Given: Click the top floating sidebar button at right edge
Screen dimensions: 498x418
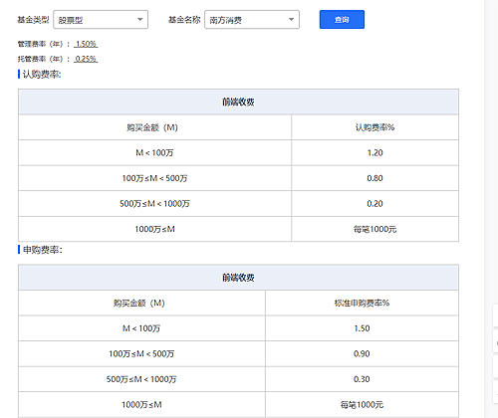Looking at the screenshot, I should 495,314.
